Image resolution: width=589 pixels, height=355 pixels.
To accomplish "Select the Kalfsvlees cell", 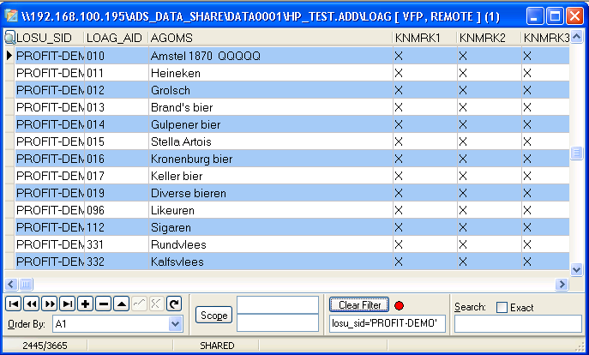I will point(270,262).
